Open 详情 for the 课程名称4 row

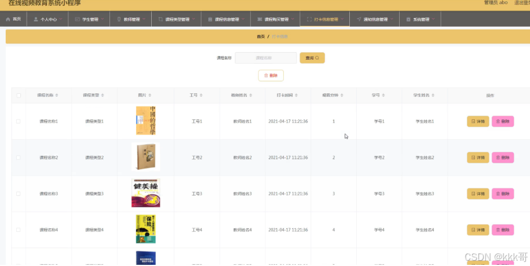tap(478, 230)
